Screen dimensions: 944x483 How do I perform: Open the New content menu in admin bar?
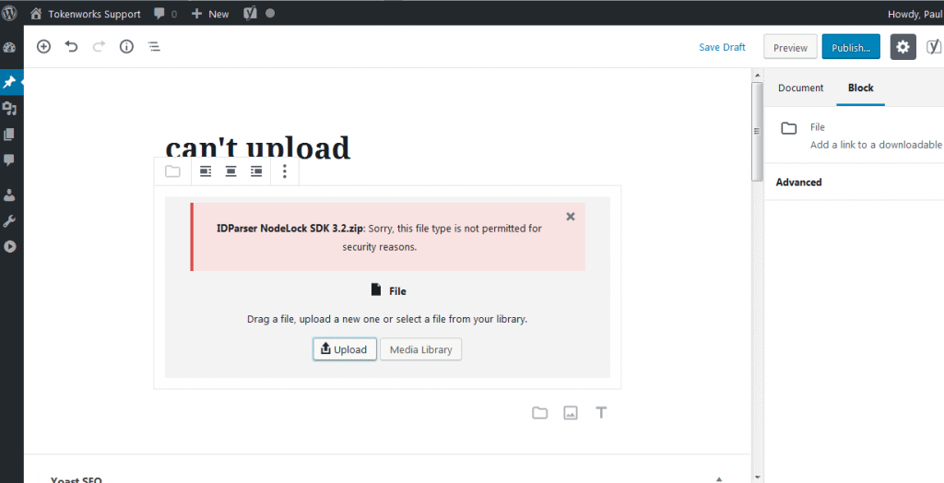click(x=210, y=14)
